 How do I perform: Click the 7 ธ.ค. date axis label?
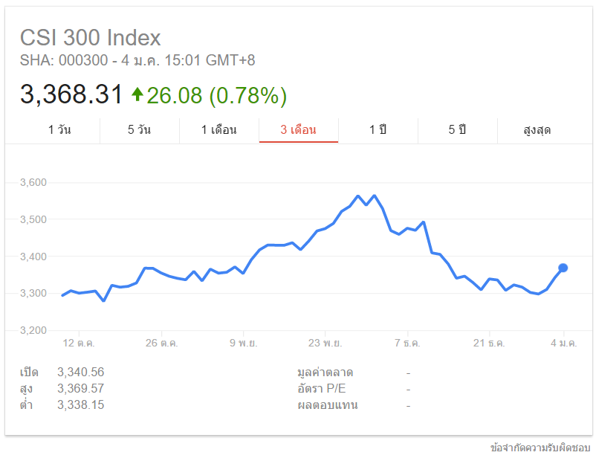(406, 343)
